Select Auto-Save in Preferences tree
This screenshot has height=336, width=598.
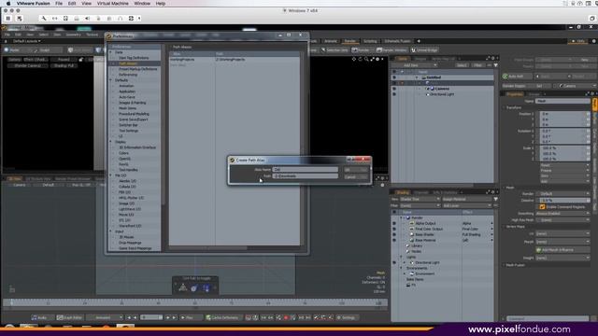point(127,97)
